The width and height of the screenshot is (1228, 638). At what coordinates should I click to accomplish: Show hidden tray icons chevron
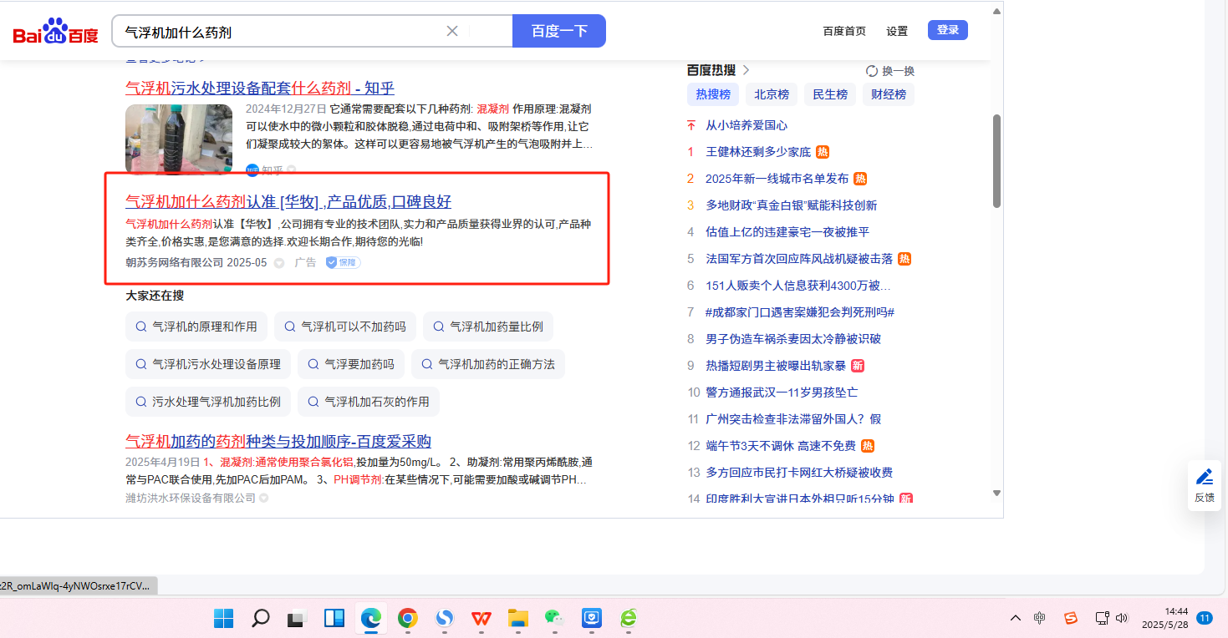pos(1016,618)
